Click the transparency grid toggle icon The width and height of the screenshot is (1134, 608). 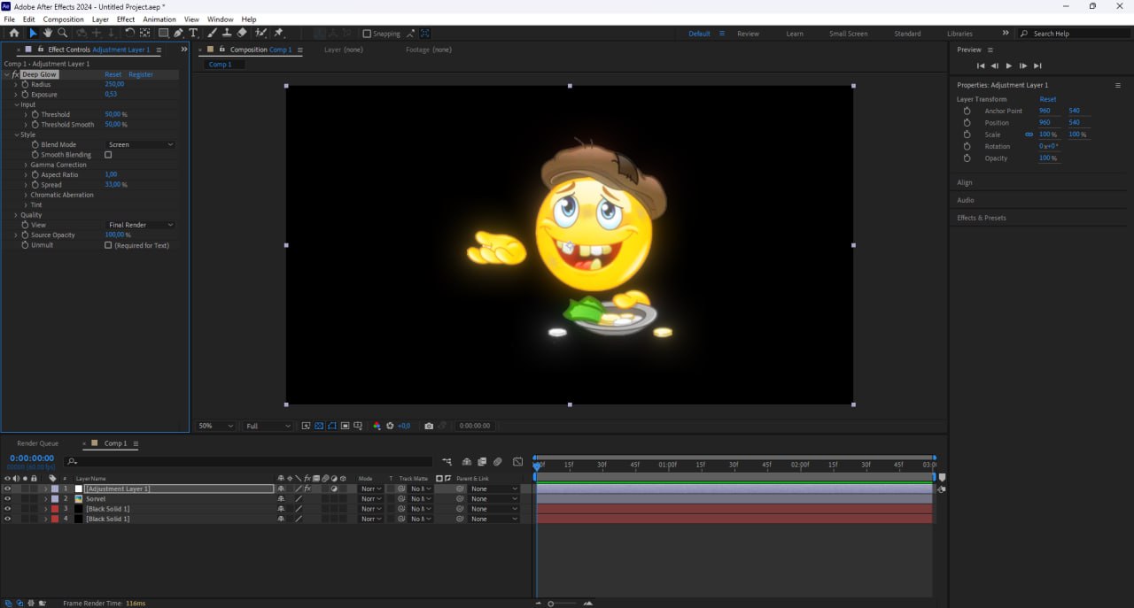319,426
